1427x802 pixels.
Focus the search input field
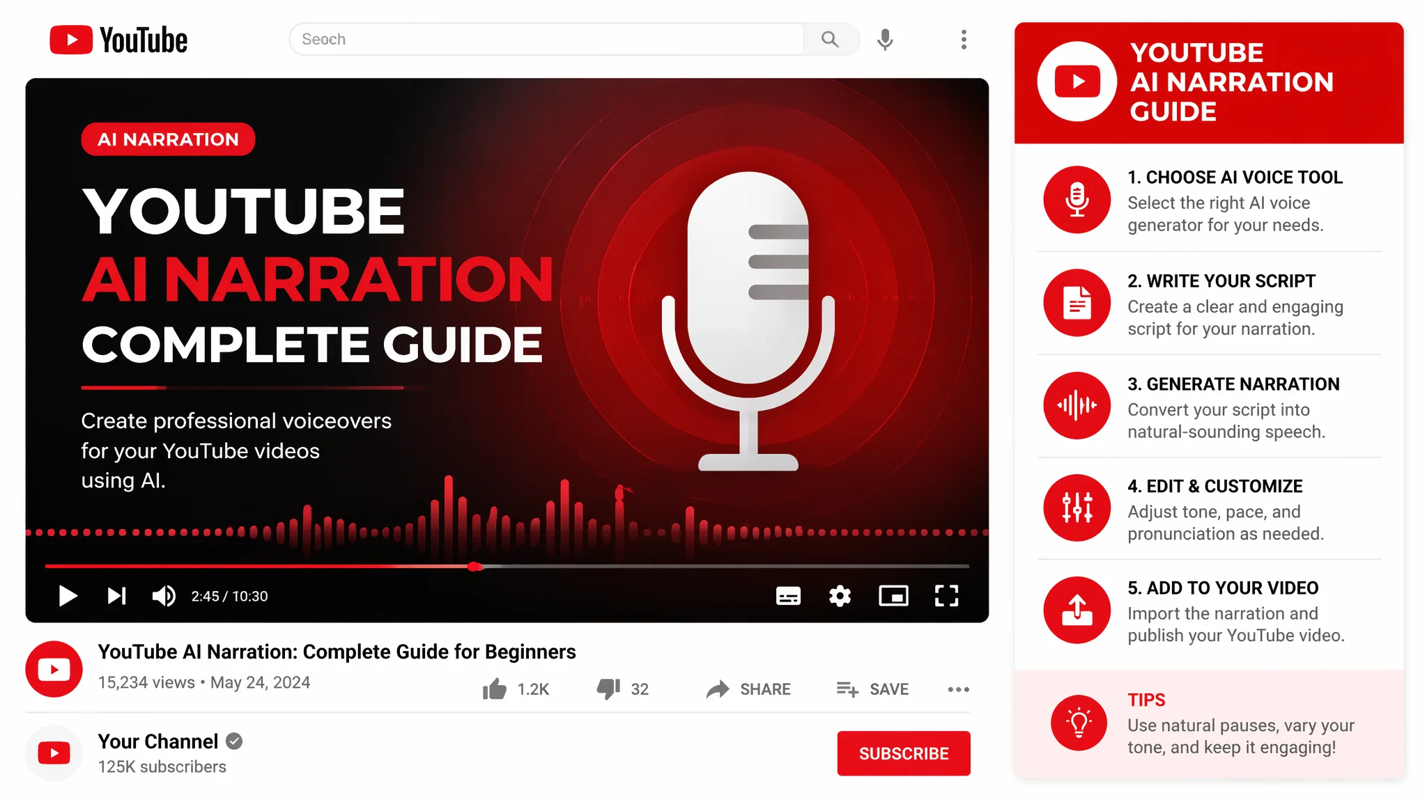coord(546,39)
